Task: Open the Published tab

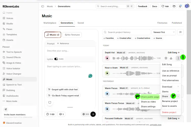Action: [x=177, y=23]
